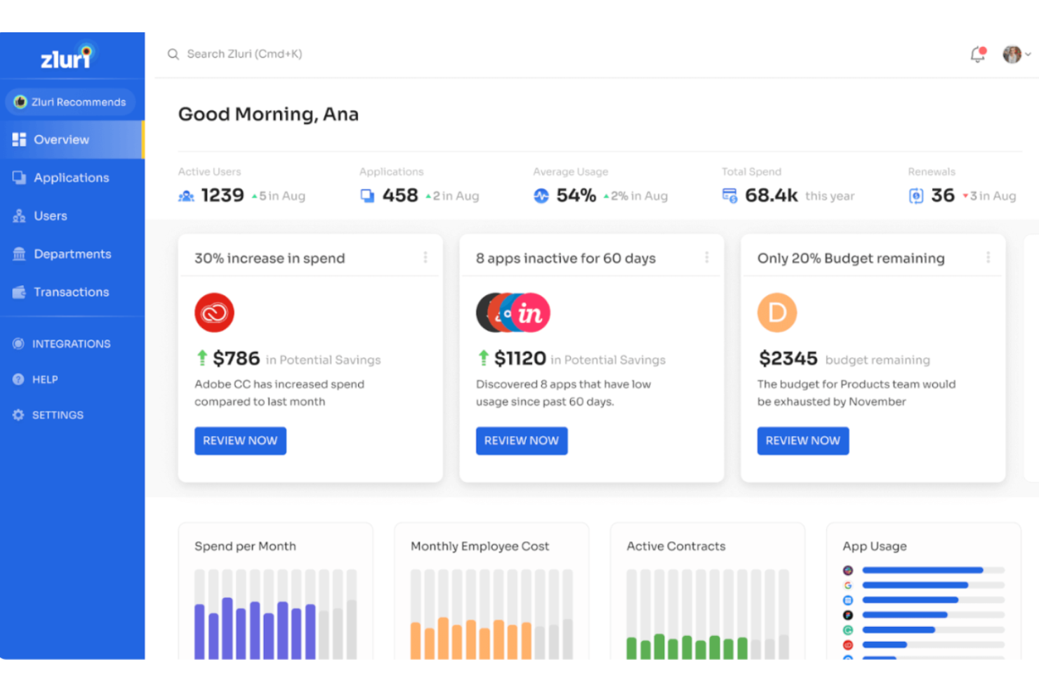The height and width of the screenshot is (693, 1039).
Task: Click REVIEW NOW on the budget remaining card
Action: 802,441
